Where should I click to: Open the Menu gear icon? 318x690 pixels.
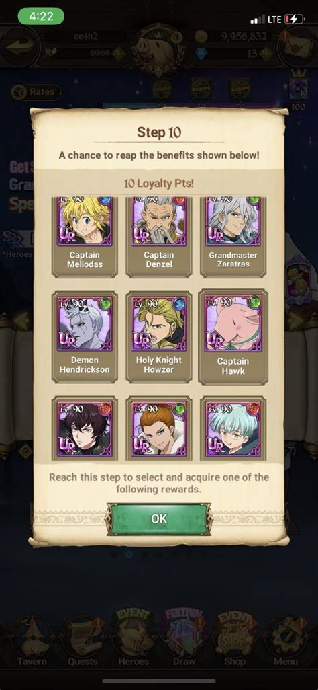coord(286,641)
